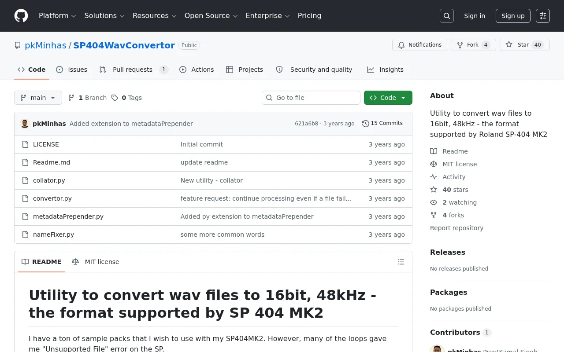
Task: Click the pulse icon beside Activity
Action: coord(434,177)
